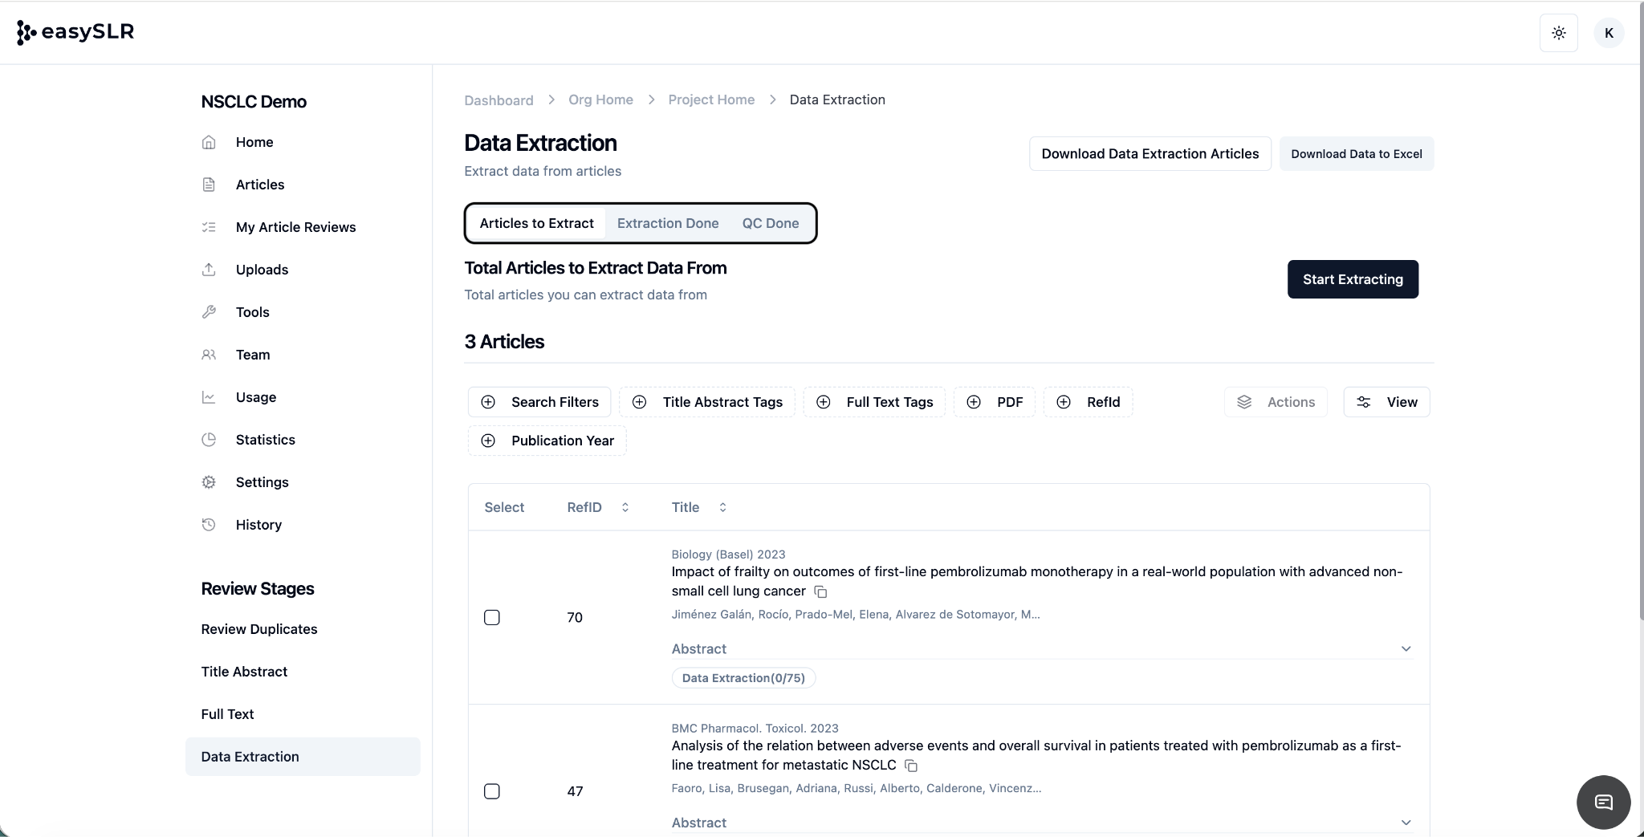Open the chat support bubble icon
The width and height of the screenshot is (1644, 837).
coord(1603,802)
